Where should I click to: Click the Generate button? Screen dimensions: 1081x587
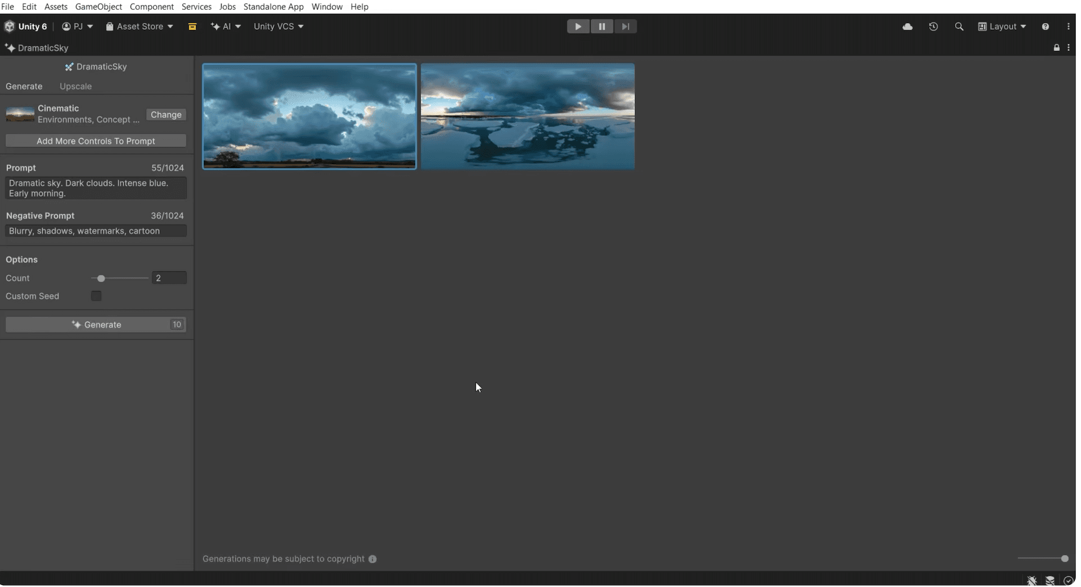96,325
